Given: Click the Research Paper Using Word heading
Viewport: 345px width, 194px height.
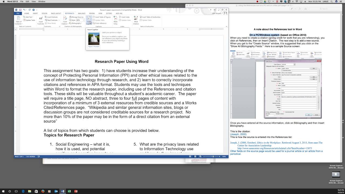Looking at the screenshot, I should (122, 61).
